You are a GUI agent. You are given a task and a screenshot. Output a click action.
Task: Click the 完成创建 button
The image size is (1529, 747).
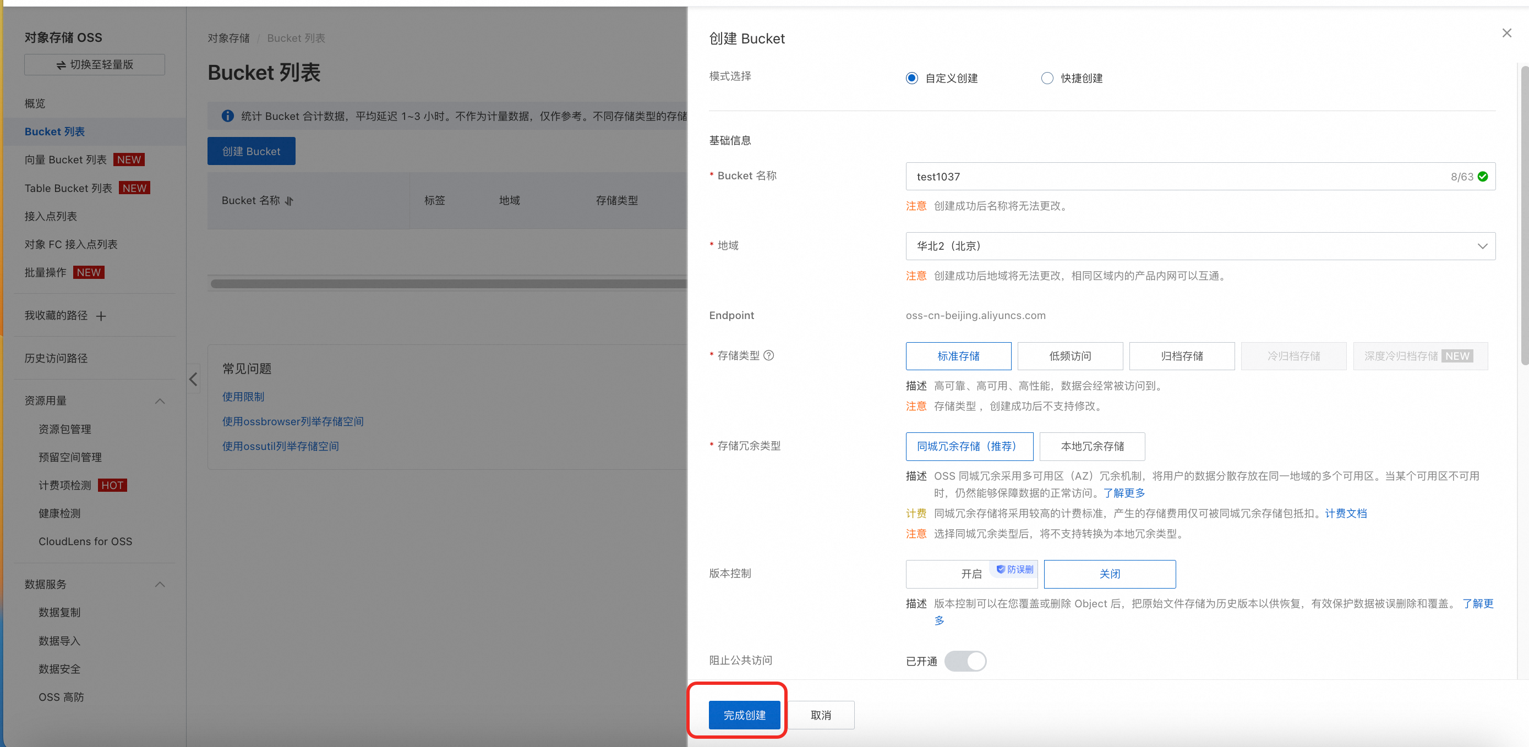tap(744, 715)
